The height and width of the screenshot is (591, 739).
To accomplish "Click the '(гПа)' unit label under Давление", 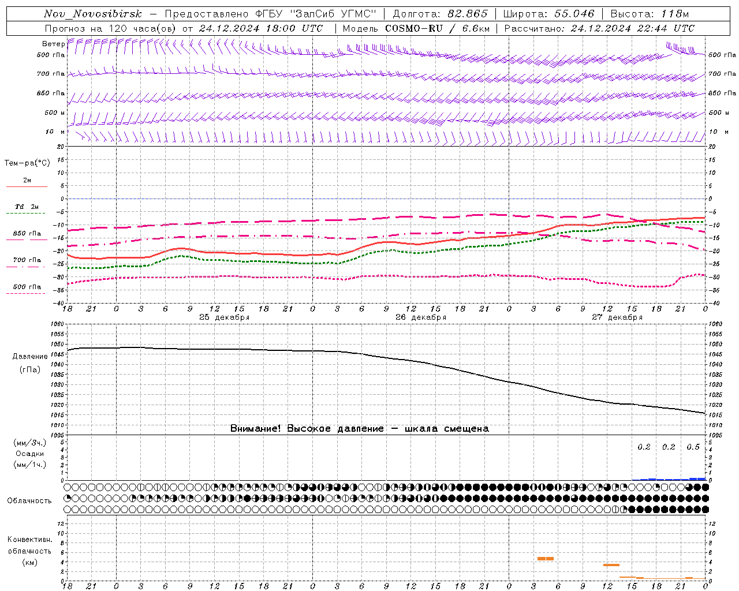I will click(x=30, y=369).
